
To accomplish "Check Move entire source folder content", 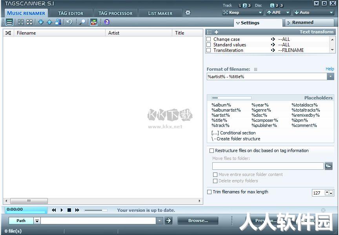I will click(215, 174).
